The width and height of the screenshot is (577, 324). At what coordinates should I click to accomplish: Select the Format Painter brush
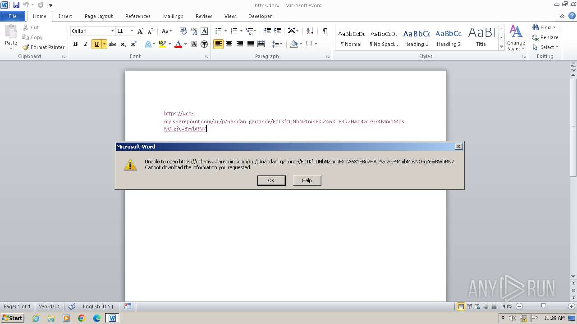click(26, 47)
